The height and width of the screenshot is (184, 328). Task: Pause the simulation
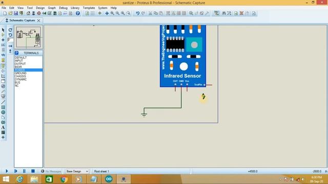[x=24, y=171]
